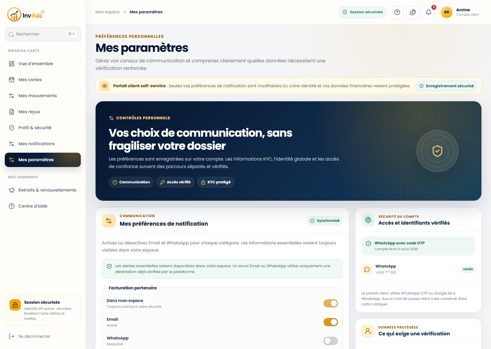Viewport: 491px width, 349px height.
Task: Click the Vérifié badge next to WhatsApp
Action: click(x=468, y=269)
